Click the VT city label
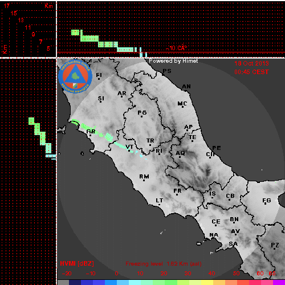285x285 pixels. (x=129, y=147)
